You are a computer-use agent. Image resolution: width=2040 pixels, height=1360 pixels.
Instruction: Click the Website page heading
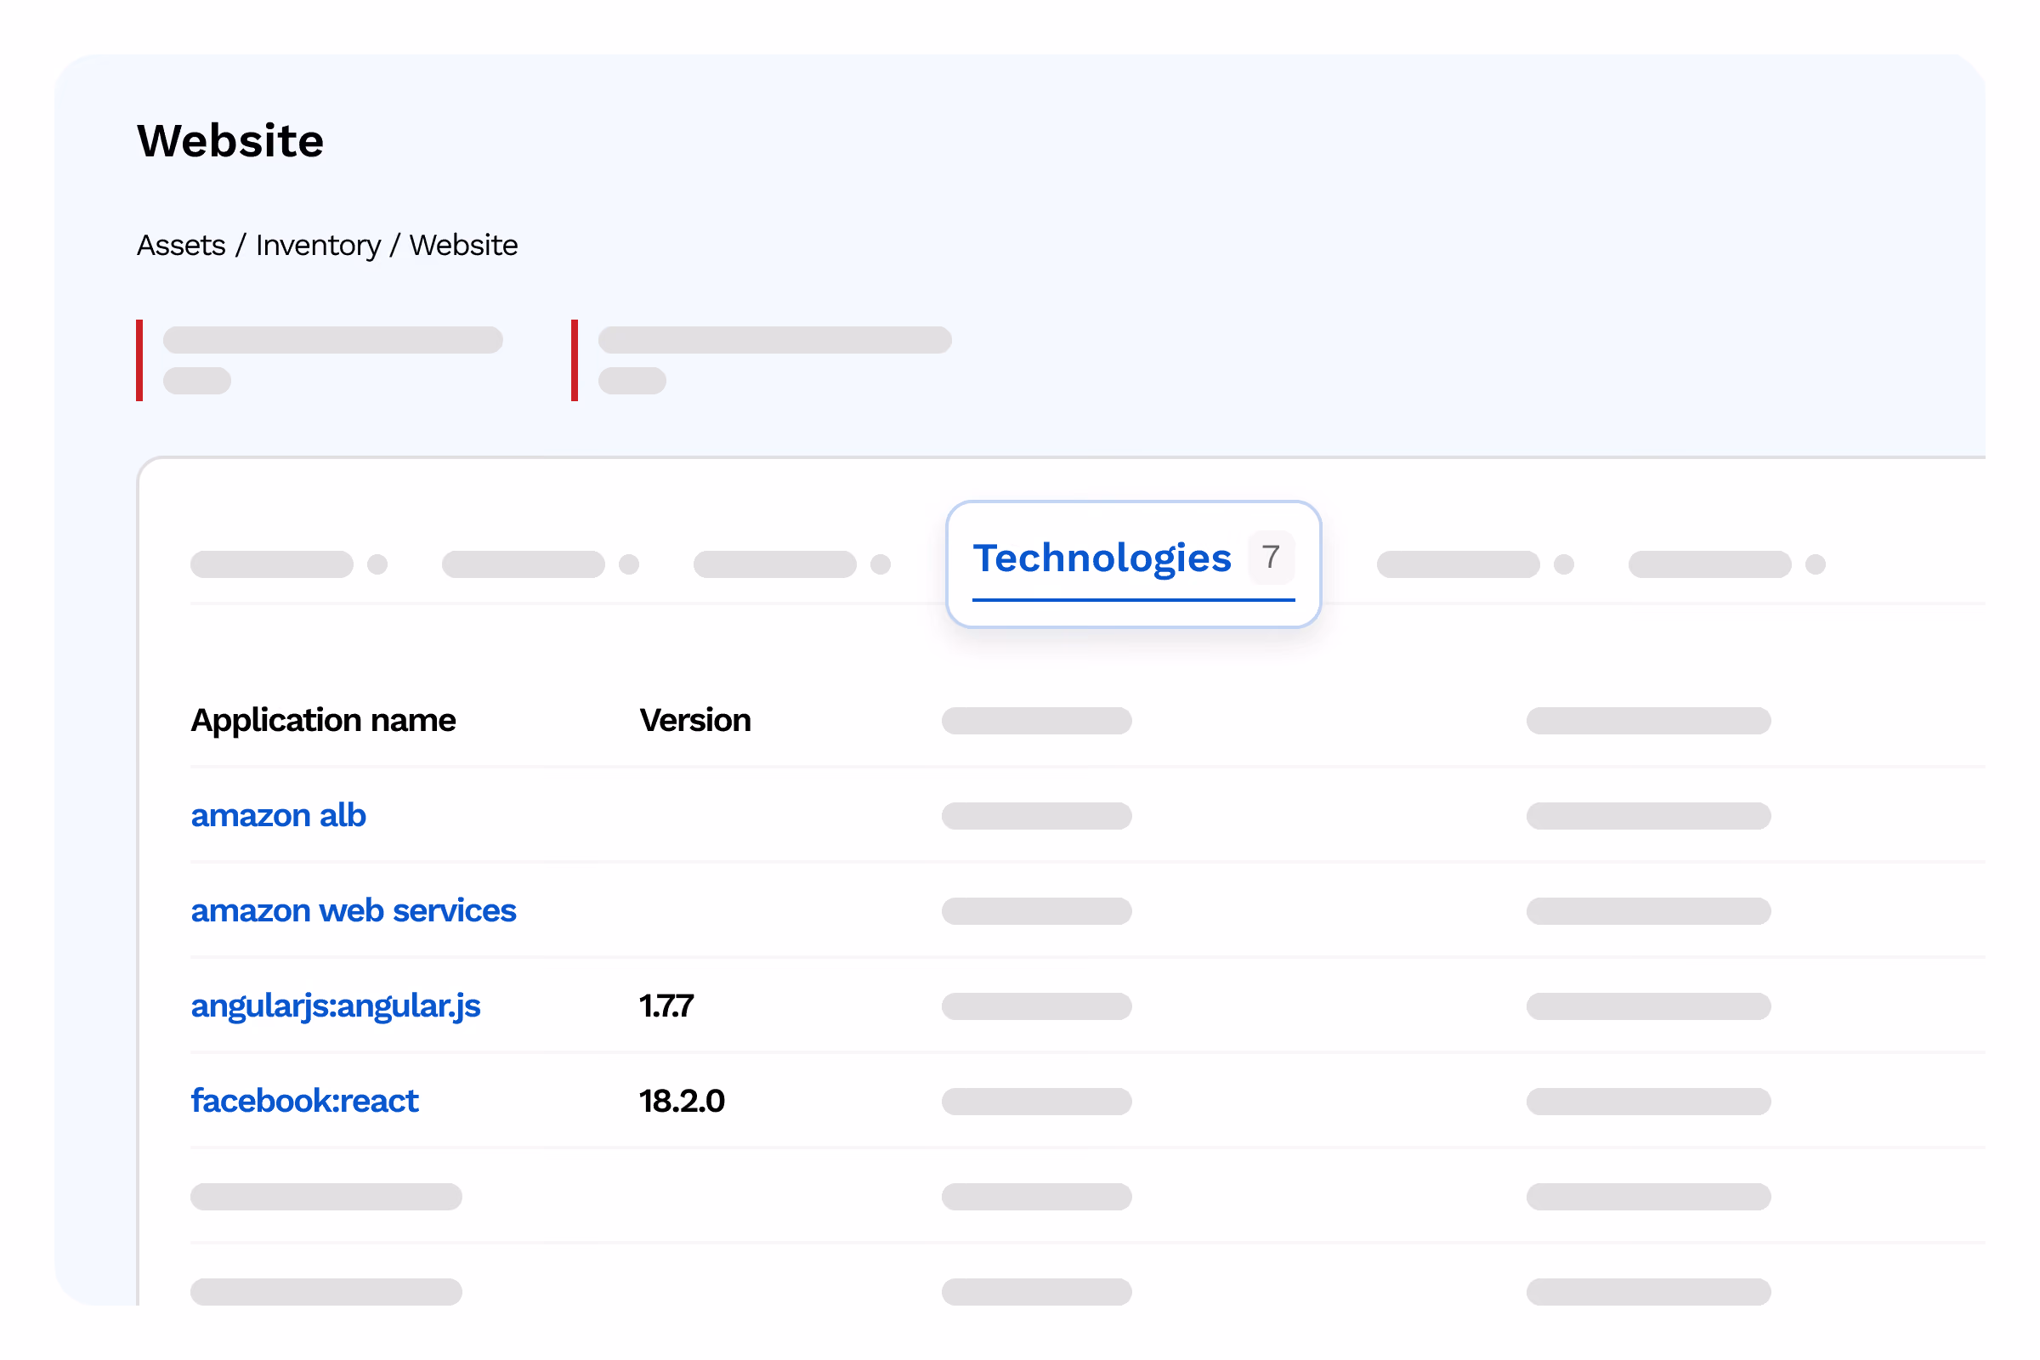(230, 141)
